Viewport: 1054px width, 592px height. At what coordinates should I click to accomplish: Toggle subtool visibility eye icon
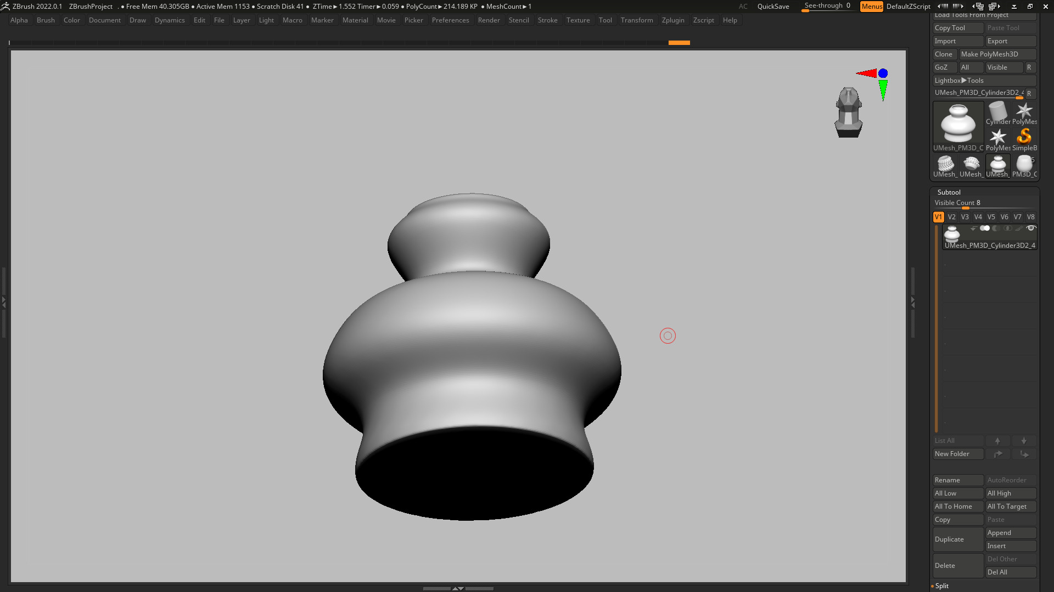1031,228
